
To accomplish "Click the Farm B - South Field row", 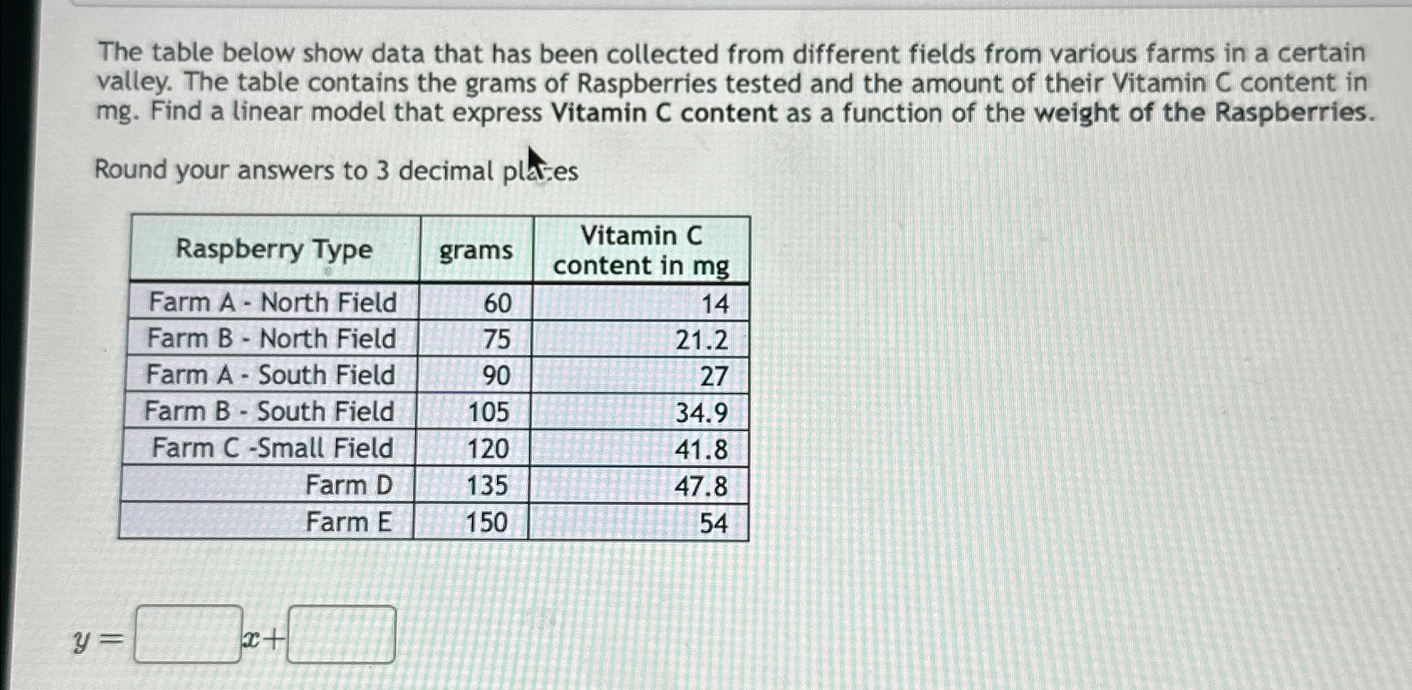I will [270, 412].
